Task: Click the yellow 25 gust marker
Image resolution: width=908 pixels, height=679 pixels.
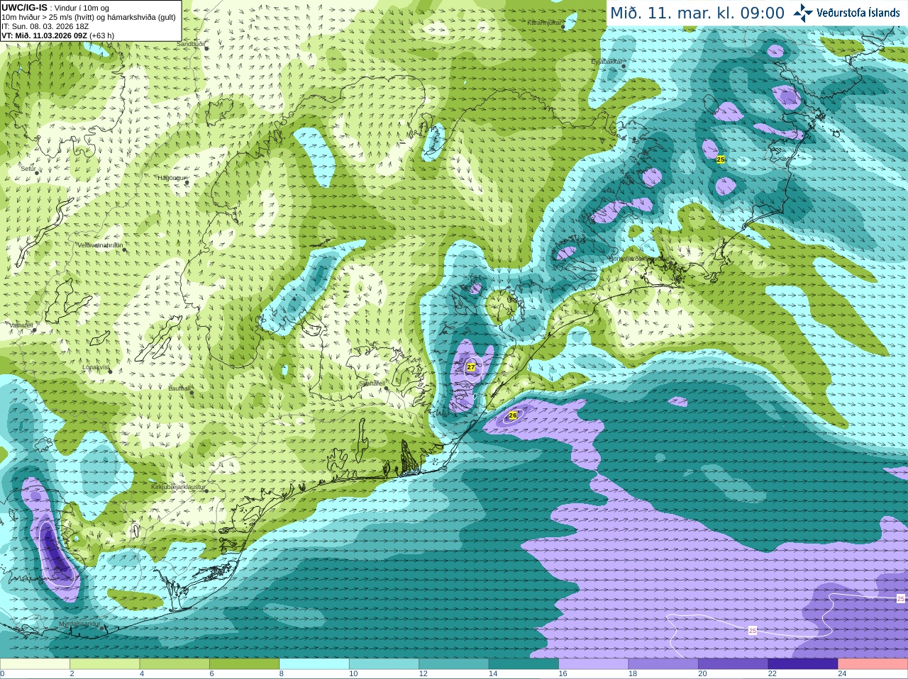Action: point(721,159)
